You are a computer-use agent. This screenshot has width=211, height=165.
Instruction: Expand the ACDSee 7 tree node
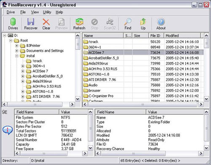coord(23,71)
